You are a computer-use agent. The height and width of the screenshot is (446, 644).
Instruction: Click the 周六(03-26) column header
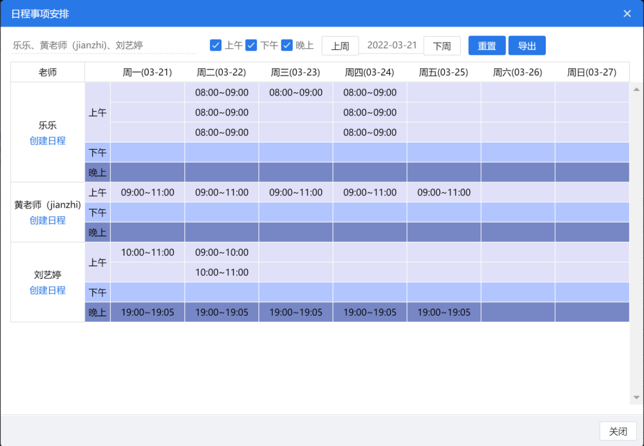coord(518,72)
